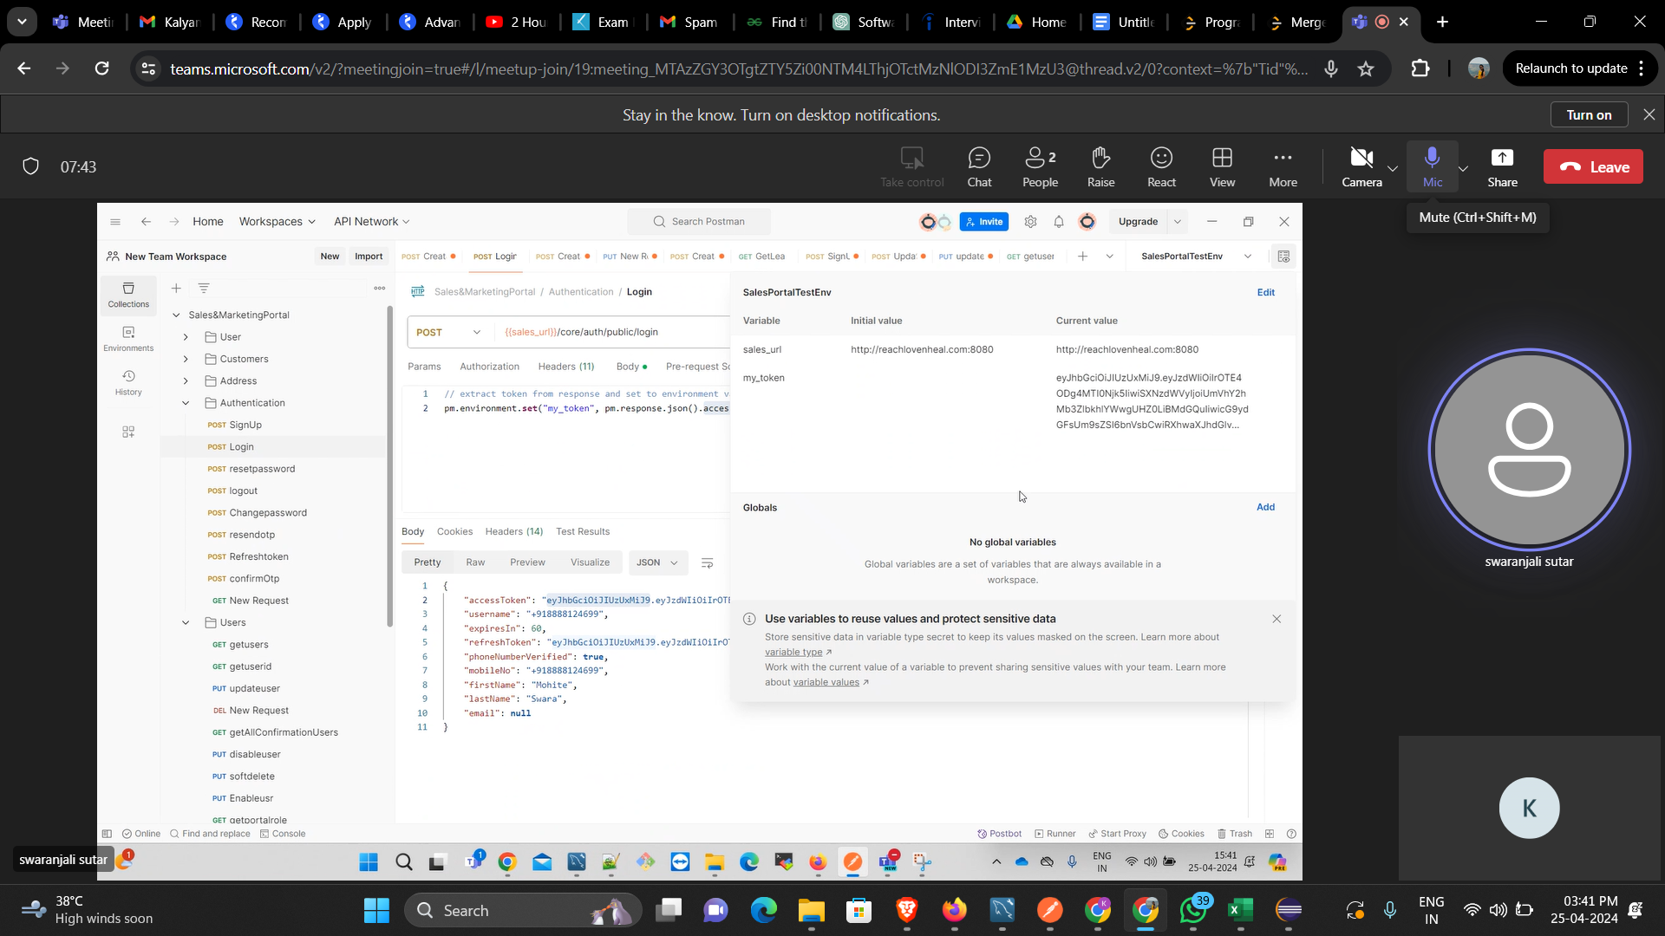Toggle environment quick look icon
Screen dimensions: 1665x936
[x=1283, y=257]
